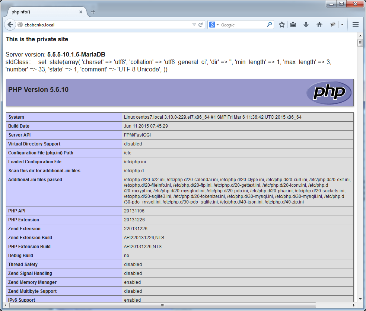The height and width of the screenshot is (311, 366).
Task: Show bookmarks list icon
Action: (x=293, y=25)
